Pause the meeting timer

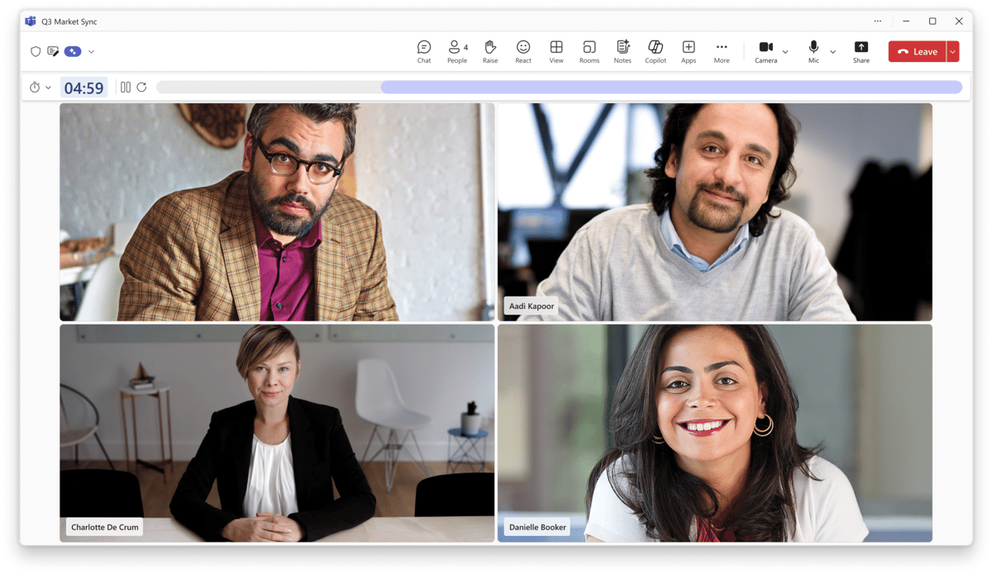(x=126, y=87)
